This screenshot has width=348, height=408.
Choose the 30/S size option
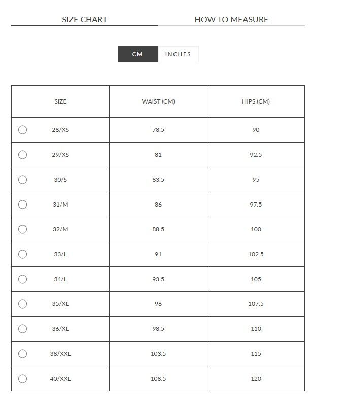pos(23,180)
